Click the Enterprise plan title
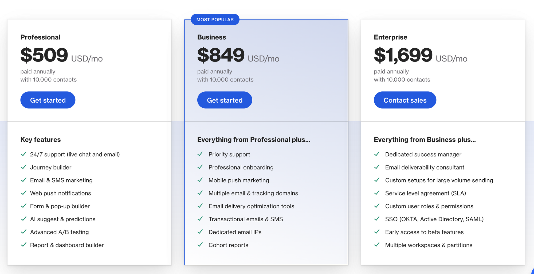The width and height of the screenshot is (534, 274). [390, 37]
